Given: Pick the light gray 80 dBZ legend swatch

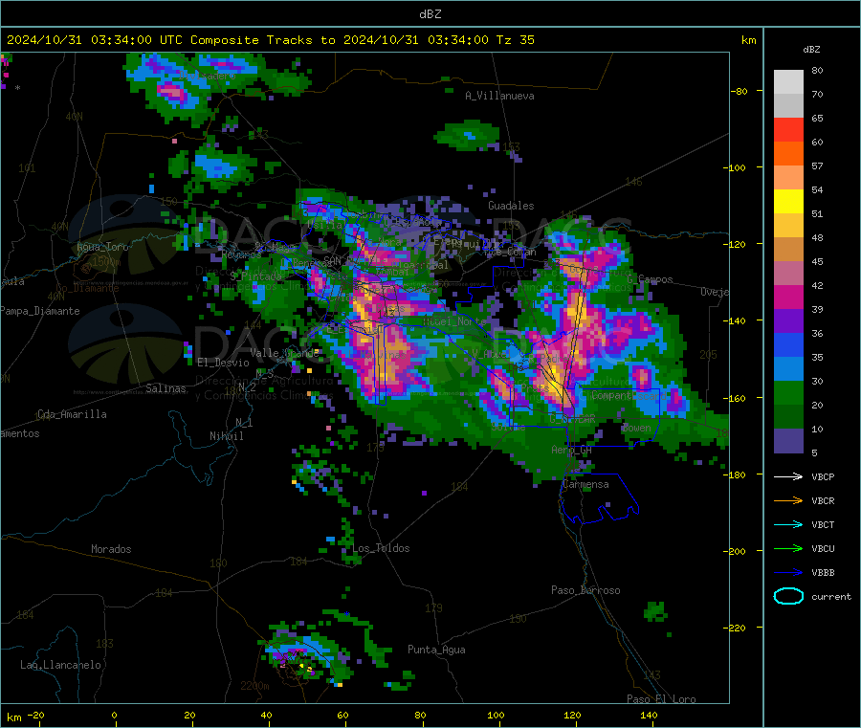Looking at the screenshot, I should point(788,82).
